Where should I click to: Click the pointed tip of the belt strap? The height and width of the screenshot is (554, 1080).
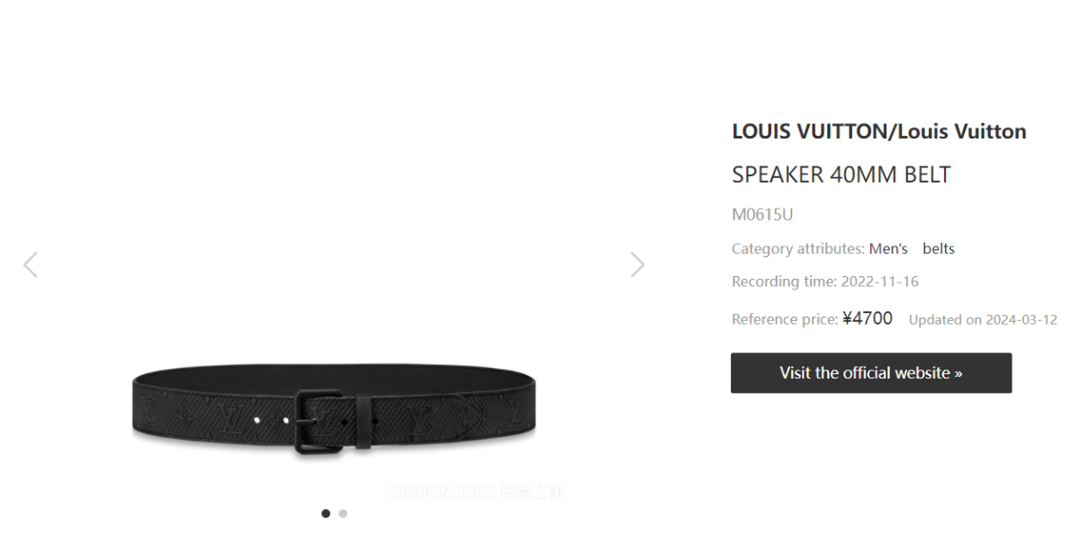(472, 415)
